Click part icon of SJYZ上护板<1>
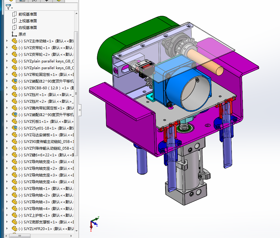Image resolution: width=280 pixels, height=238 pixels. click(14, 215)
